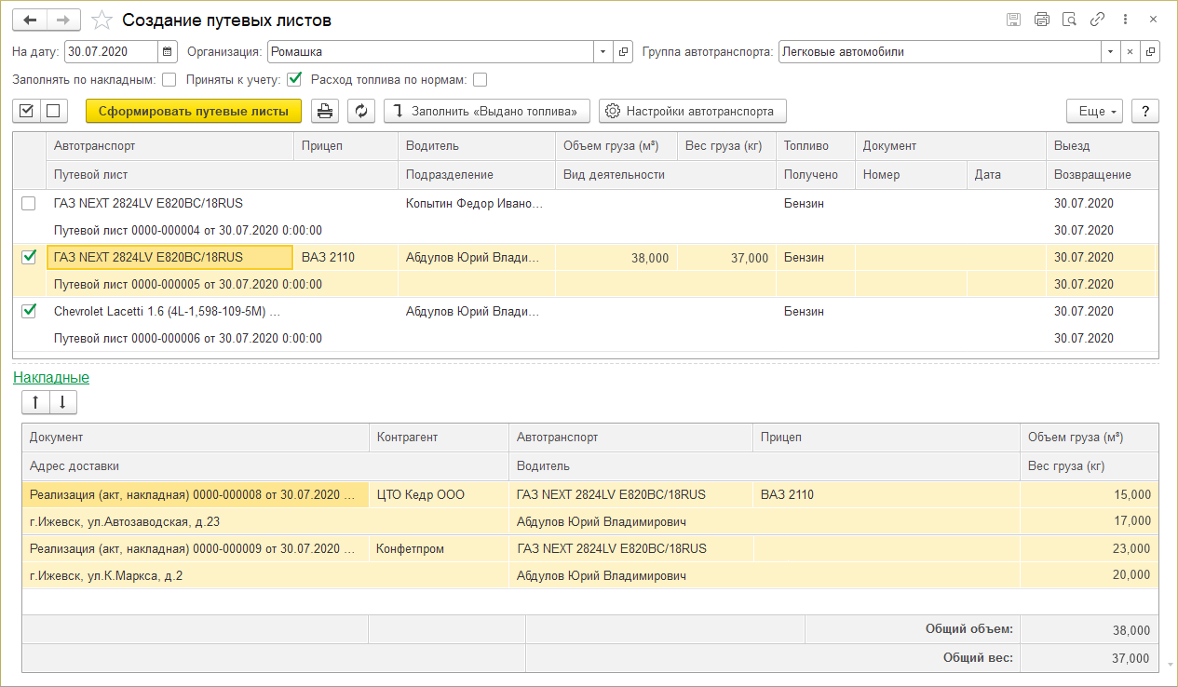Enable 'Заполнять по накладным' checkbox
The width and height of the screenshot is (1178, 687).
pyautogui.click(x=169, y=80)
